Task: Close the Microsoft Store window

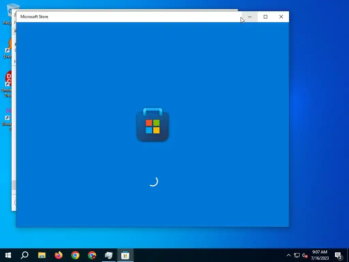Action: click(x=281, y=17)
